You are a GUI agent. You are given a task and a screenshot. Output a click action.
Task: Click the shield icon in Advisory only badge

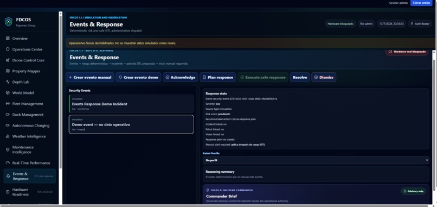click(404, 191)
